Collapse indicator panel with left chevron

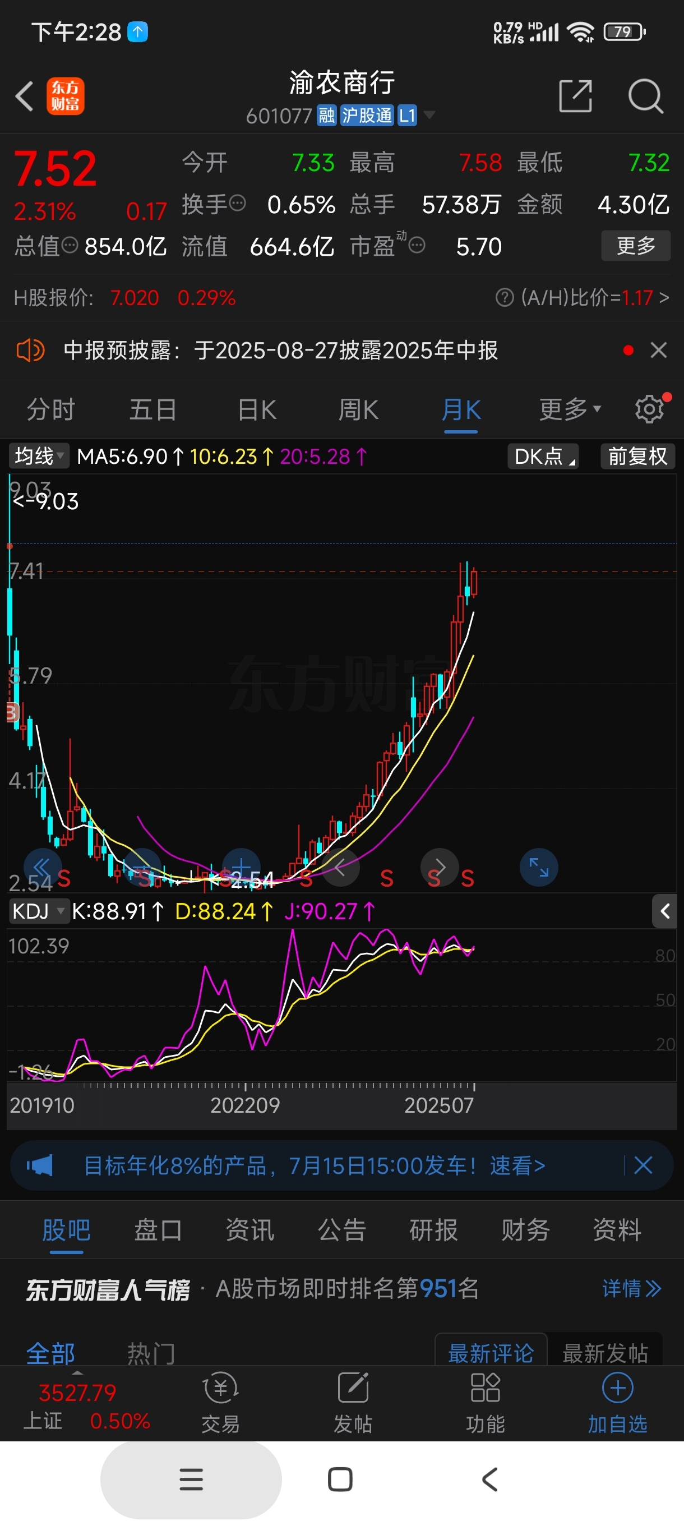click(664, 911)
